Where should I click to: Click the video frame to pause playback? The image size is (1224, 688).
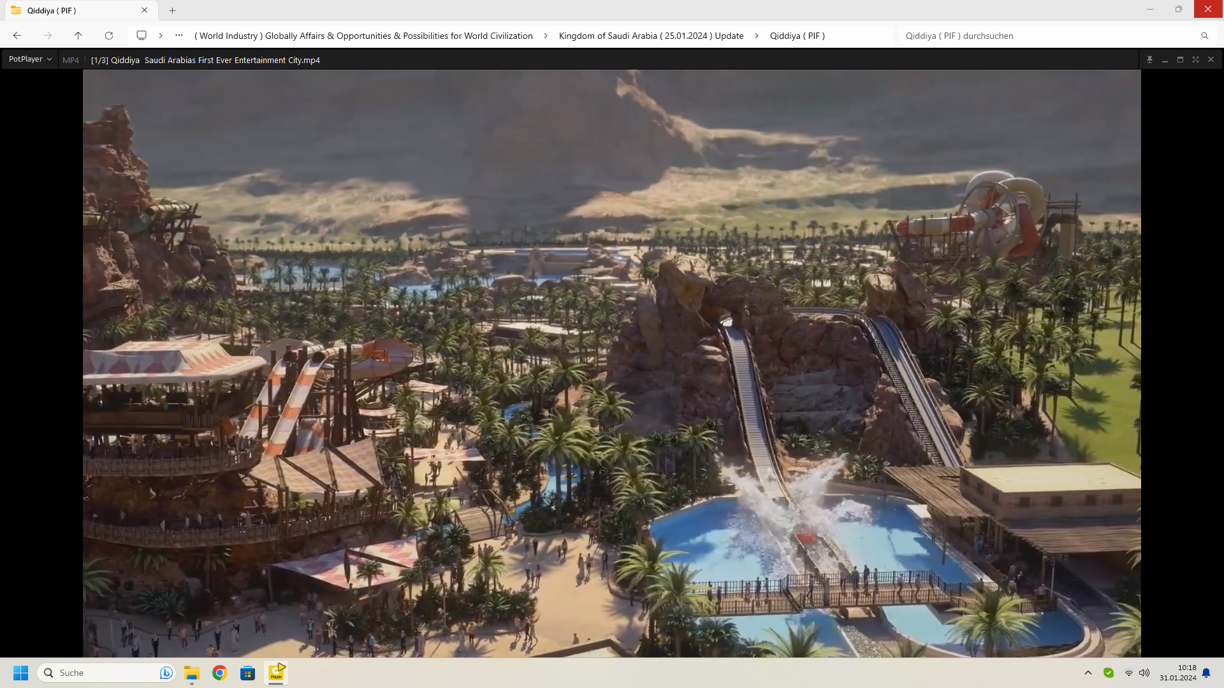click(611, 363)
